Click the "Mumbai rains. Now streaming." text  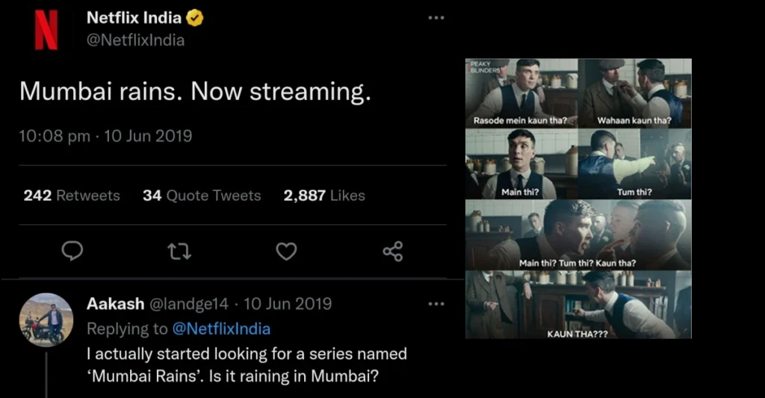tap(195, 91)
